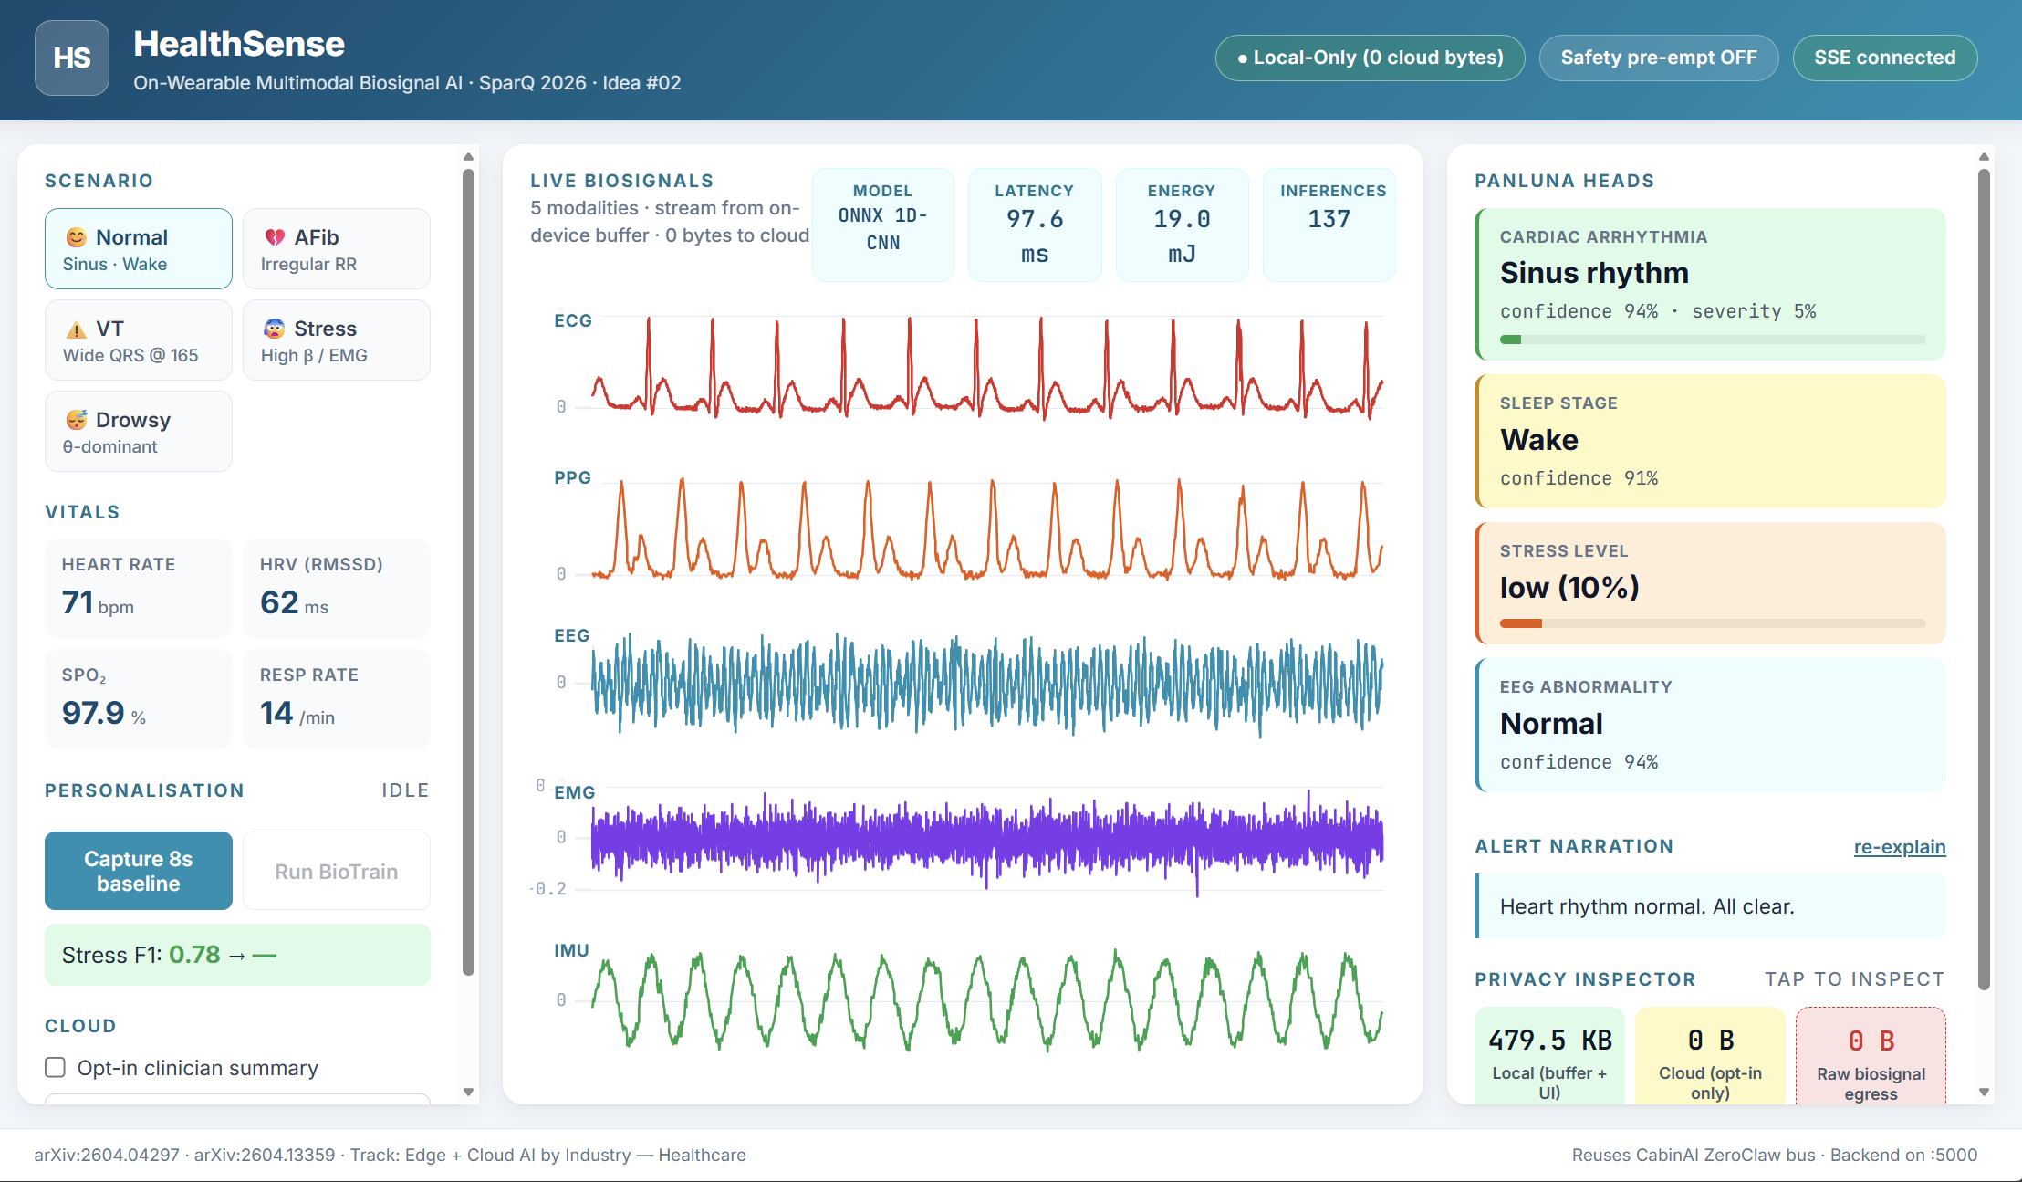Click Capture 8s baseline button
Viewport: 2022px width, 1182px height.
click(x=139, y=871)
